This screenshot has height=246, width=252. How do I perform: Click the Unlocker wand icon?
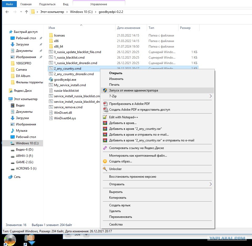(105, 169)
